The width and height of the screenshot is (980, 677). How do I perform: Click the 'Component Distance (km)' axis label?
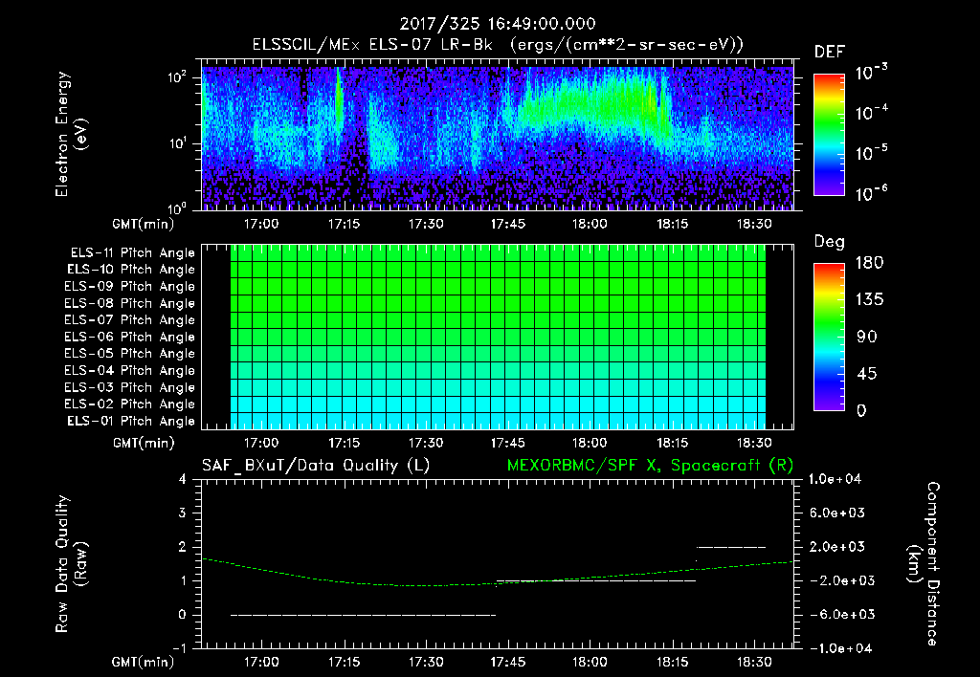(924, 564)
